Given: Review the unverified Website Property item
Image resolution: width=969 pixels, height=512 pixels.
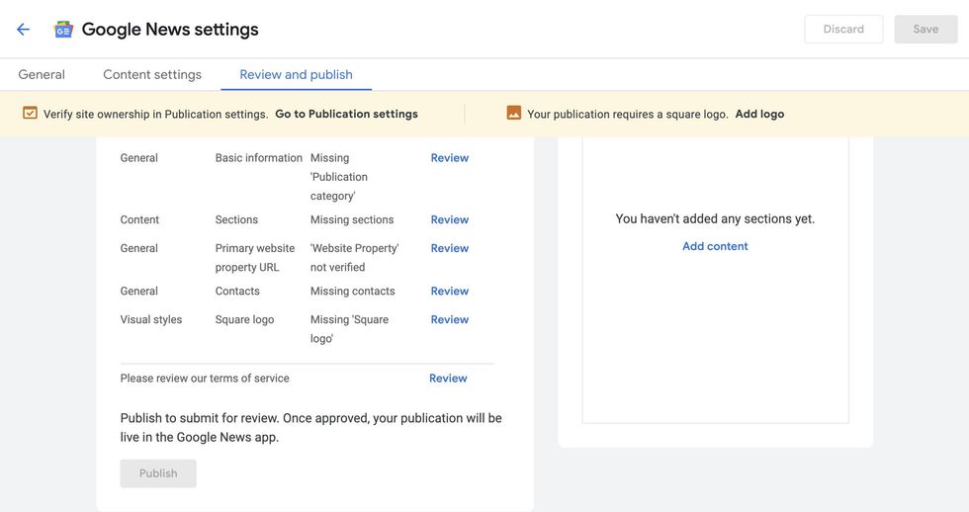Looking at the screenshot, I should [x=449, y=248].
